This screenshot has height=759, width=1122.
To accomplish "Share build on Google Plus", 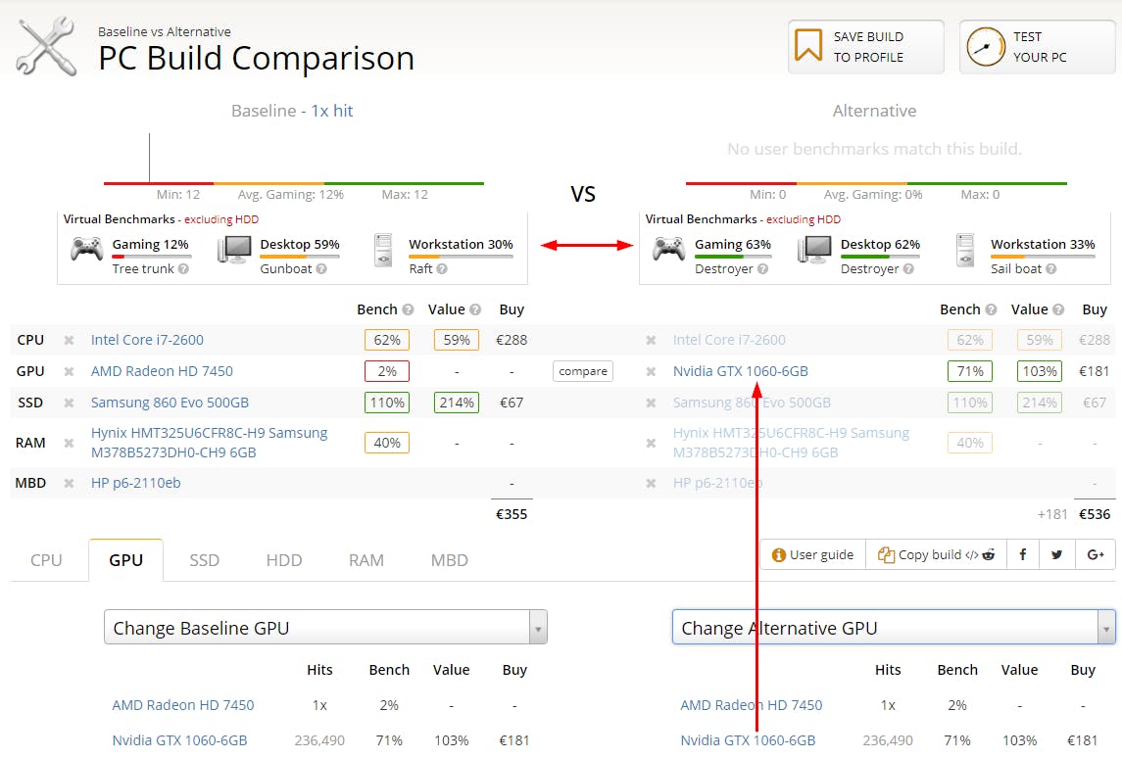I will tap(1096, 554).
